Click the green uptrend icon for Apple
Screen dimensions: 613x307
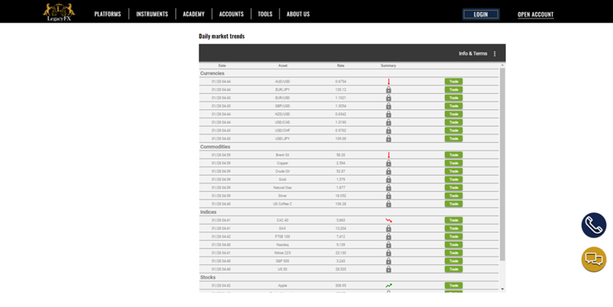pyautogui.click(x=389, y=286)
